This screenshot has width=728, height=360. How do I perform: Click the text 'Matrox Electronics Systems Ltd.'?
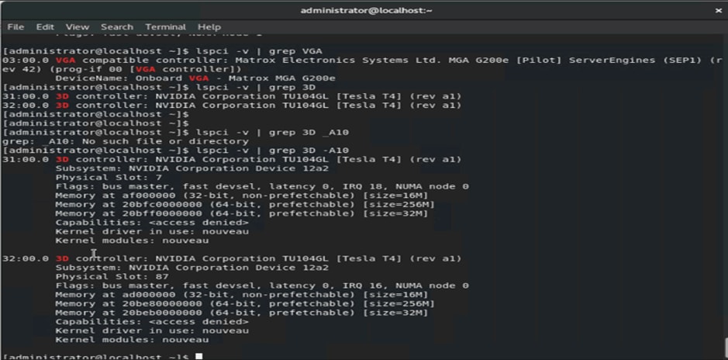[x=338, y=61]
